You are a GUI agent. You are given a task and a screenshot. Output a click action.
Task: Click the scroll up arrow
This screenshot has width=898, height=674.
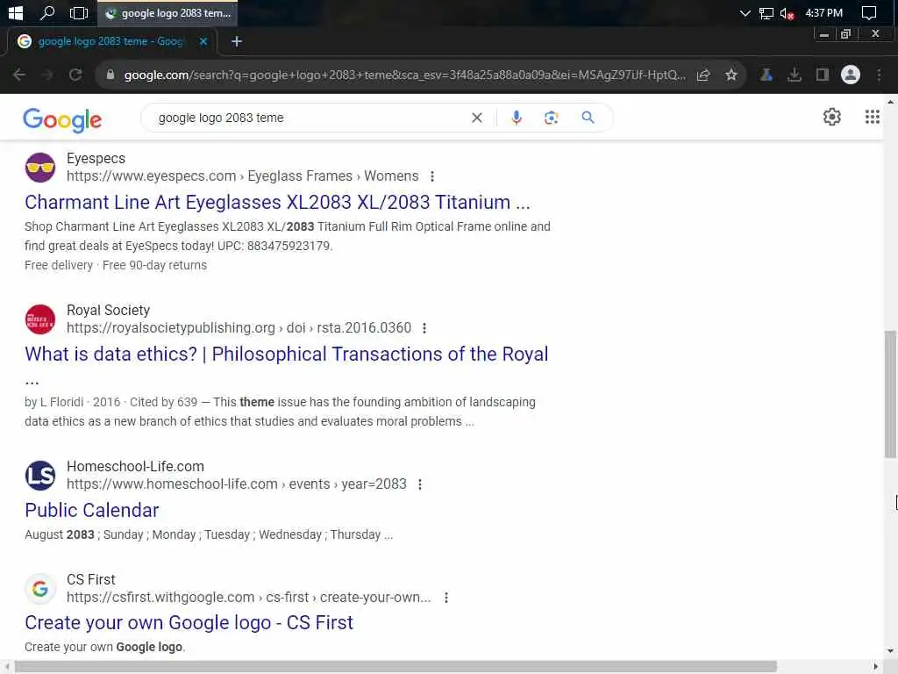(890, 102)
